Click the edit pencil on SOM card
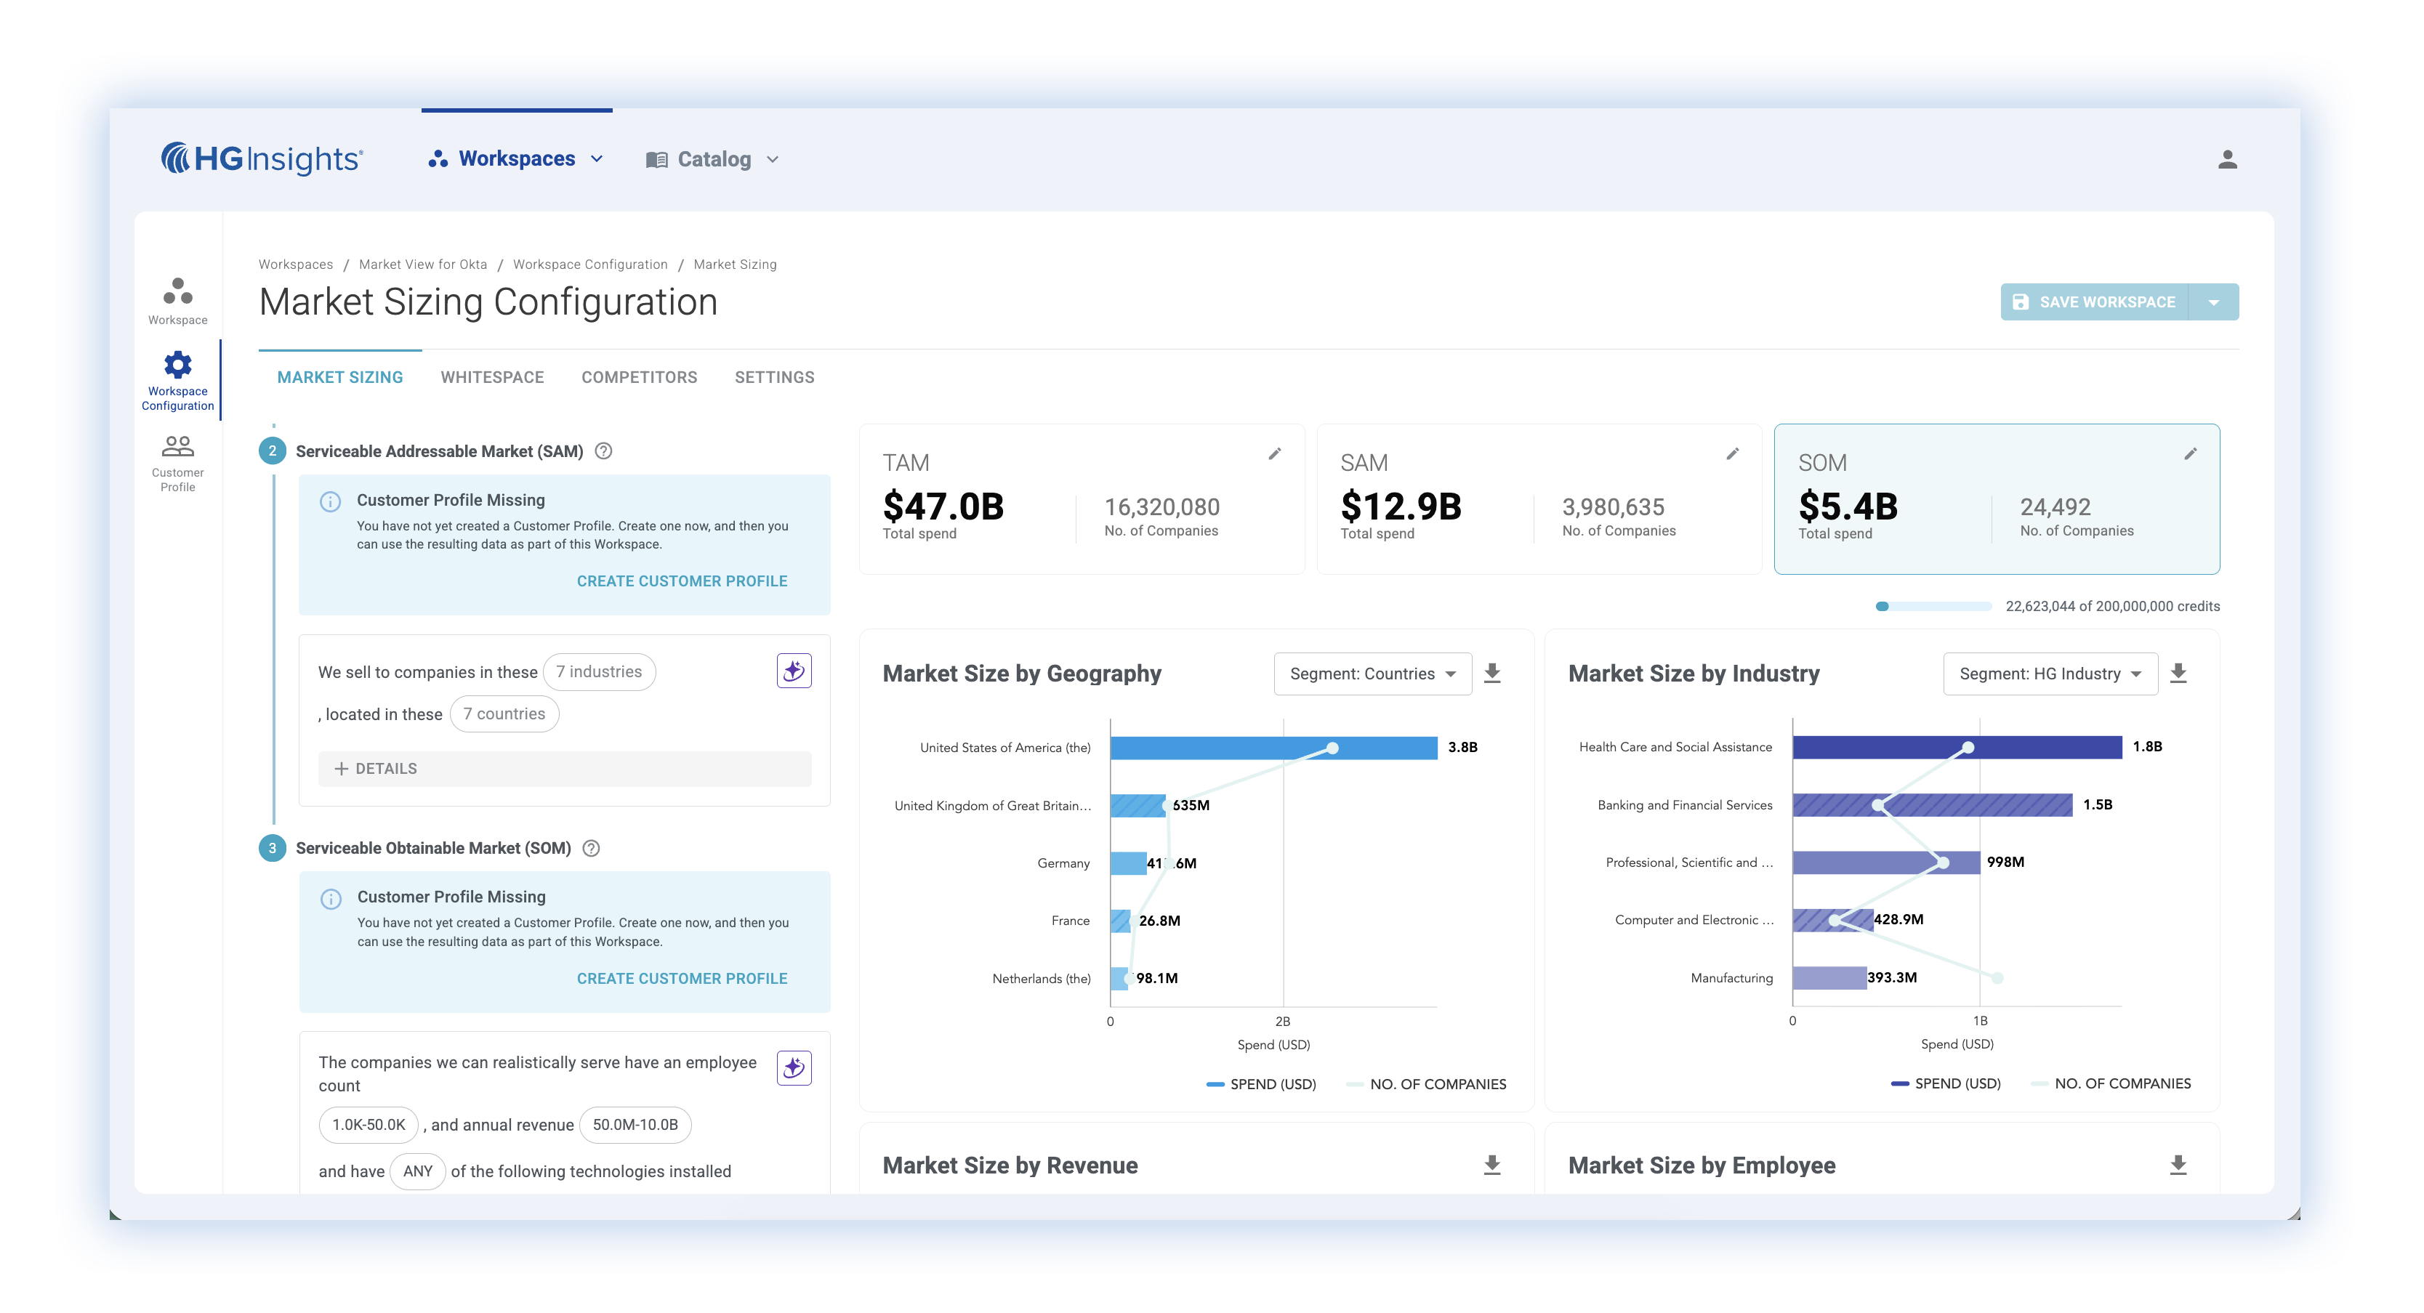2424x1313 pixels. pyautogui.click(x=2190, y=454)
